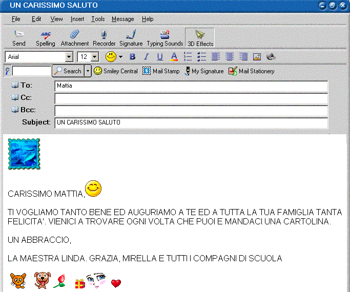Select the gift box emoticon

point(80,284)
